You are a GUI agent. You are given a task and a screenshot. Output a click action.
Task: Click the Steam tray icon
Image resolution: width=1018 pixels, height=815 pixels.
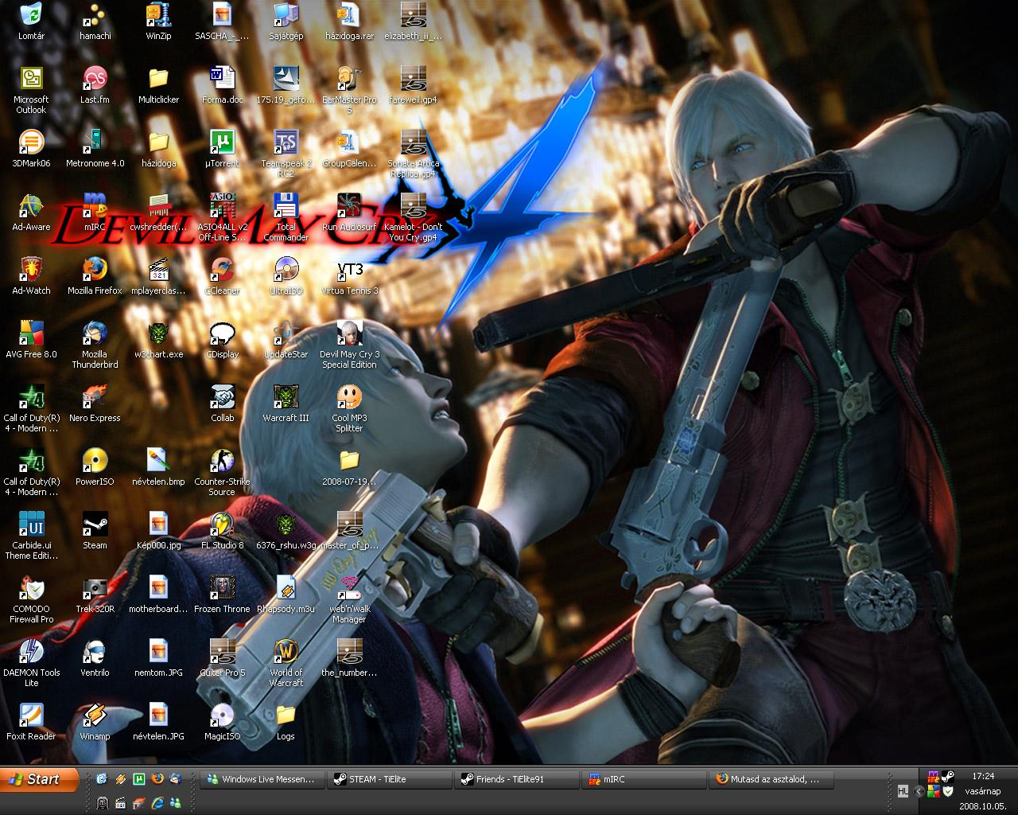click(x=948, y=777)
